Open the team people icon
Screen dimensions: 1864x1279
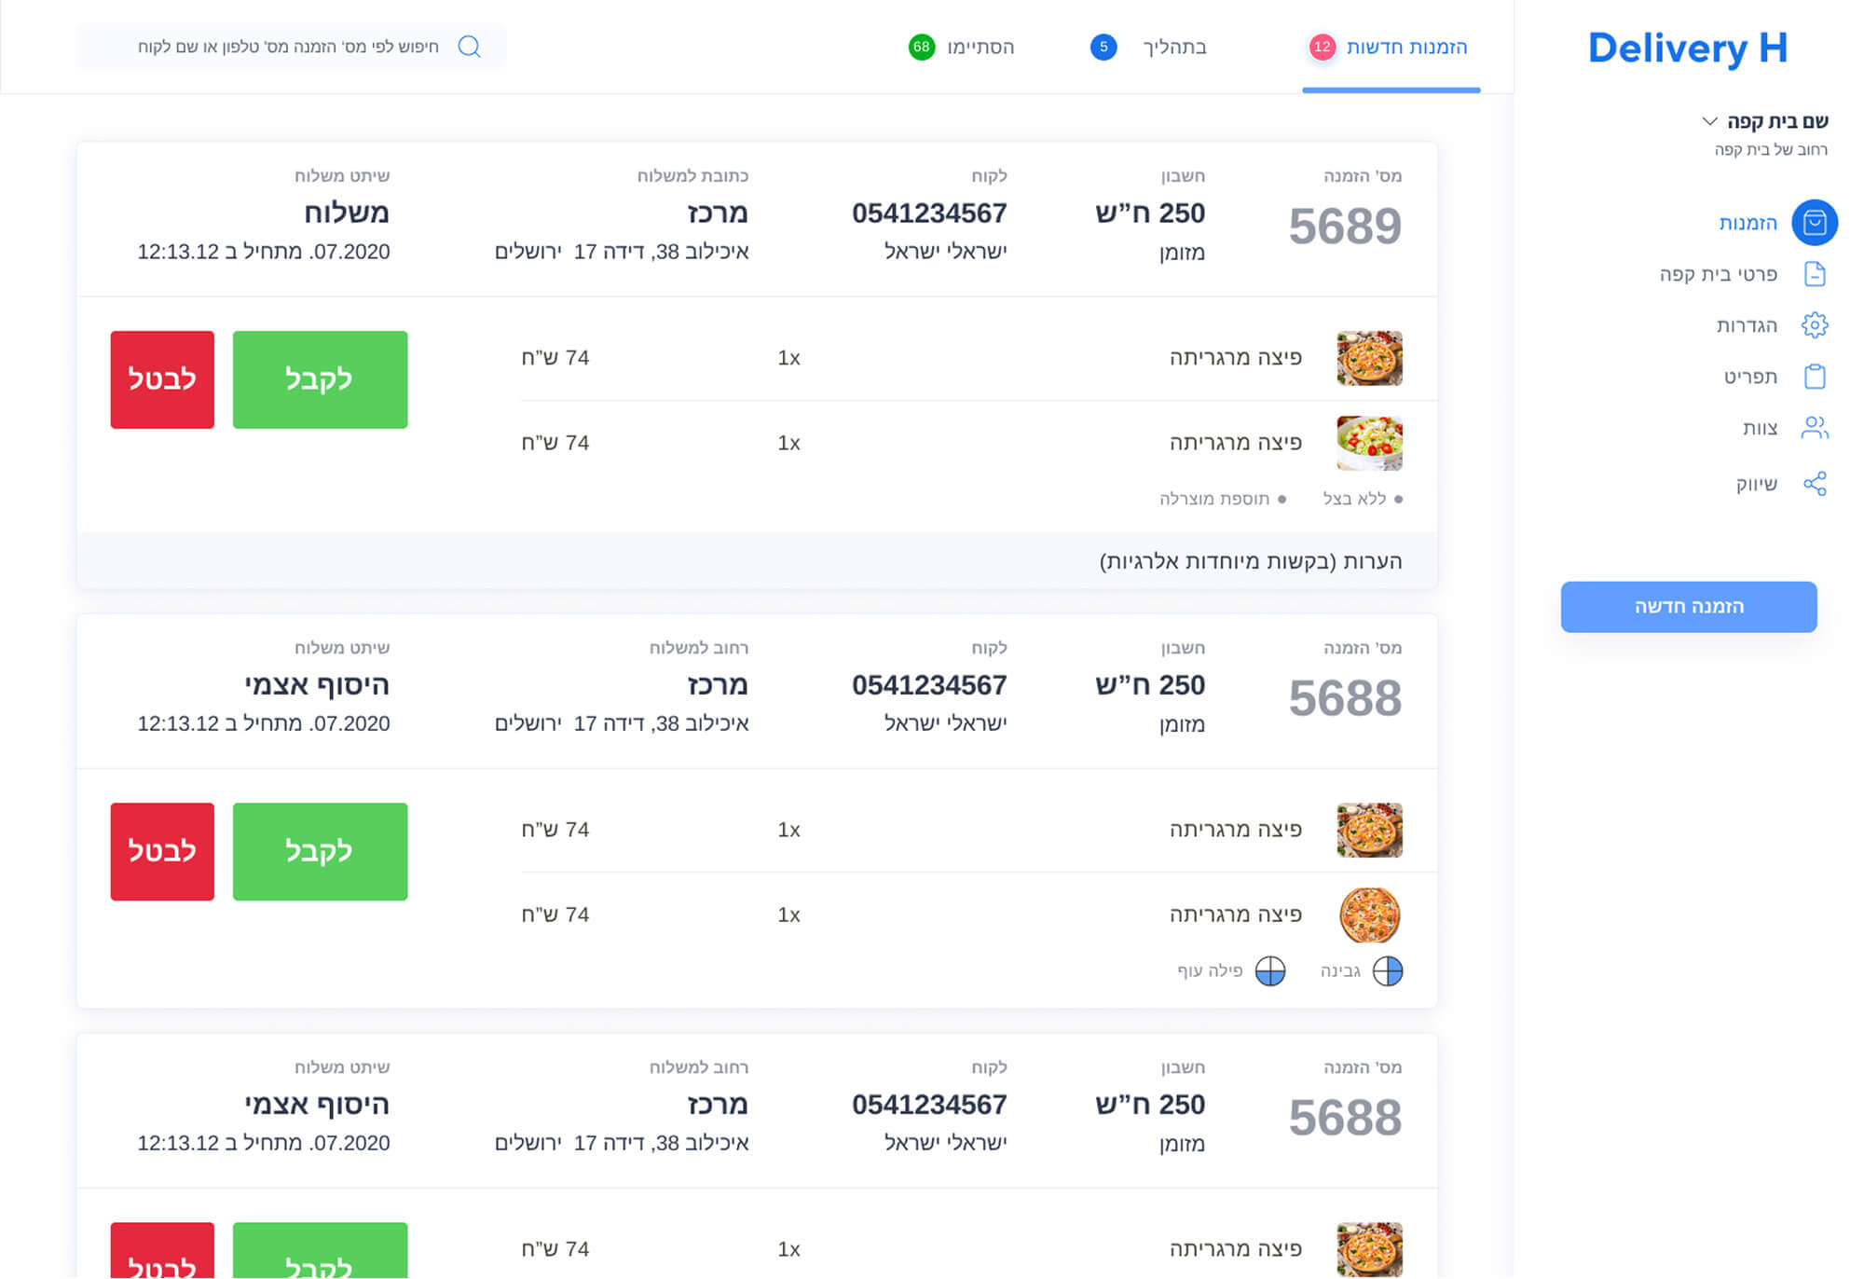click(x=1814, y=428)
